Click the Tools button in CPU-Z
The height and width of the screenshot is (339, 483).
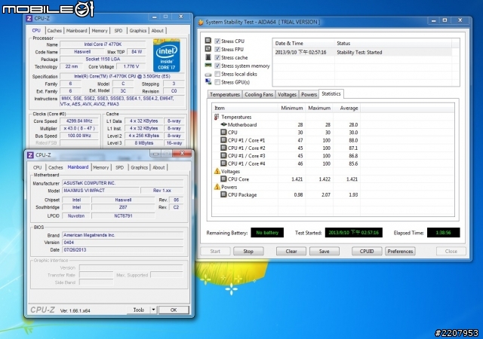point(139,310)
